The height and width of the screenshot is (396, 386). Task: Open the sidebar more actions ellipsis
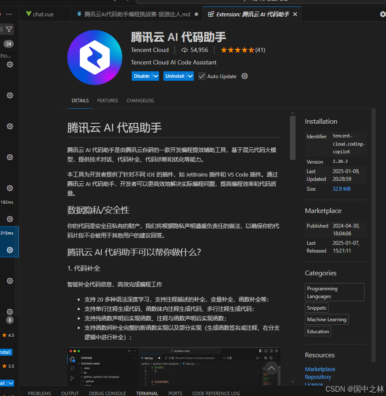[9, 14]
